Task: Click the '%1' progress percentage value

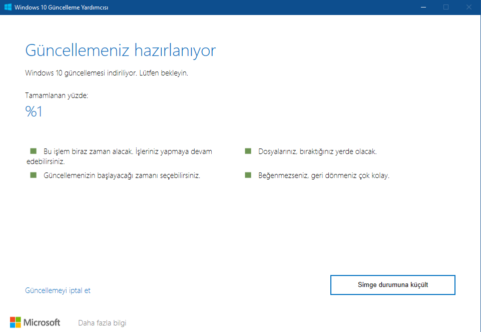Action: coord(34,111)
